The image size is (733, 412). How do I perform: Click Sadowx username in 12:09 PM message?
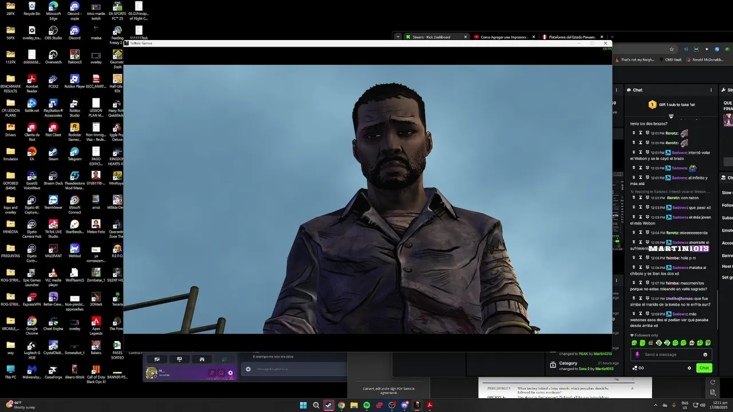[679, 314]
